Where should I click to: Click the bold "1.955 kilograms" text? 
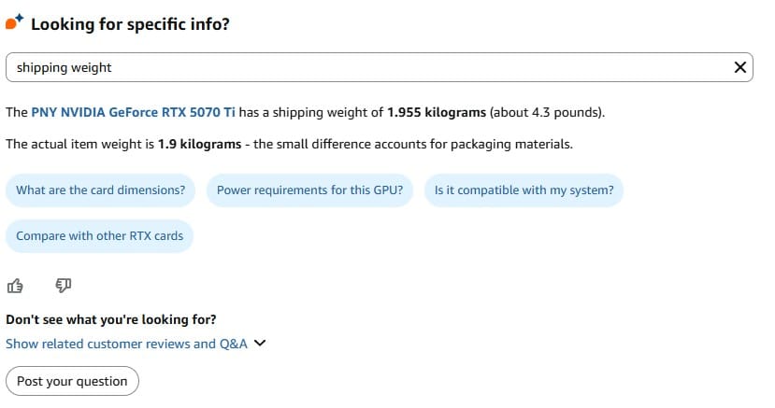pyautogui.click(x=437, y=112)
